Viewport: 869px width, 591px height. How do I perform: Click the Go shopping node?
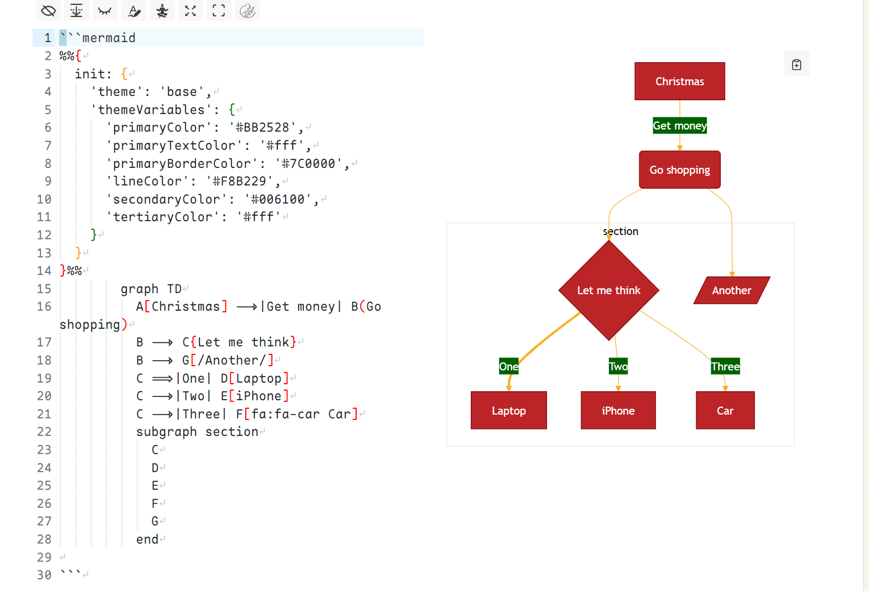click(680, 169)
